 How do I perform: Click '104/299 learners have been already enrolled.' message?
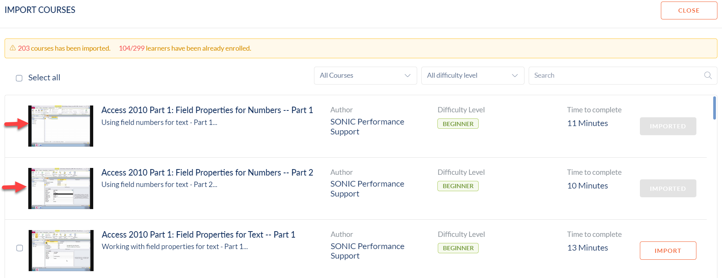click(185, 48)
